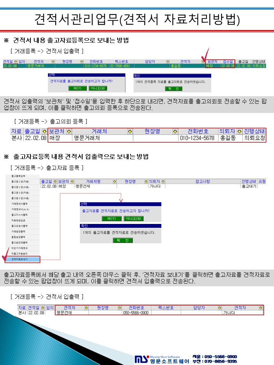The image size is (274, 365).
Task: Open the 담당자 dropdown arrow in top estimate table
Action: tap(168, 62)
